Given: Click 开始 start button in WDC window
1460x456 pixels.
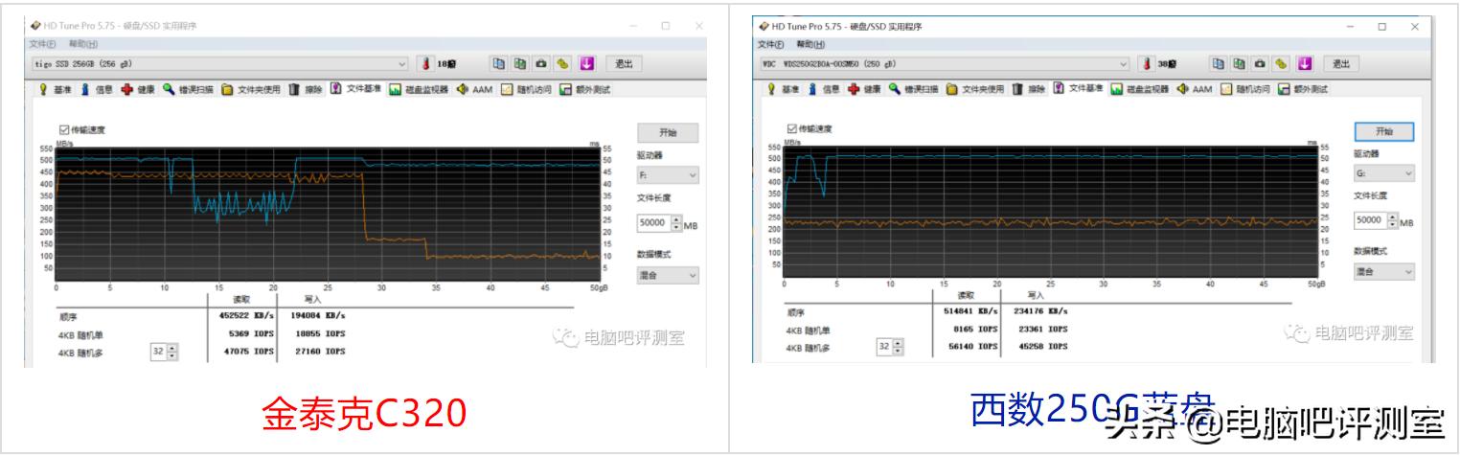Looking at the screenshot, I should click(1384, 130).
